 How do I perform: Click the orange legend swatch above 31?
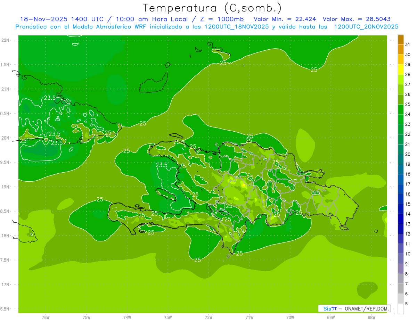click(x=401, y=40)
